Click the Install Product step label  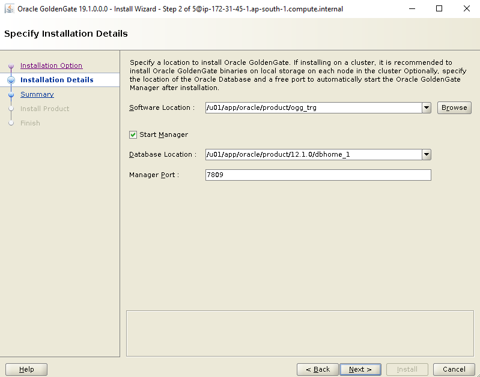tap(44, 109)
